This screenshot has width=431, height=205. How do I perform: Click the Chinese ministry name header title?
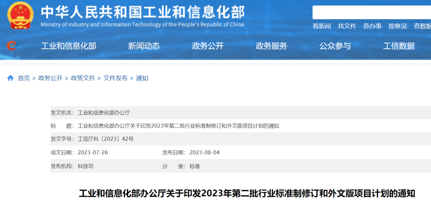point(142,12)
